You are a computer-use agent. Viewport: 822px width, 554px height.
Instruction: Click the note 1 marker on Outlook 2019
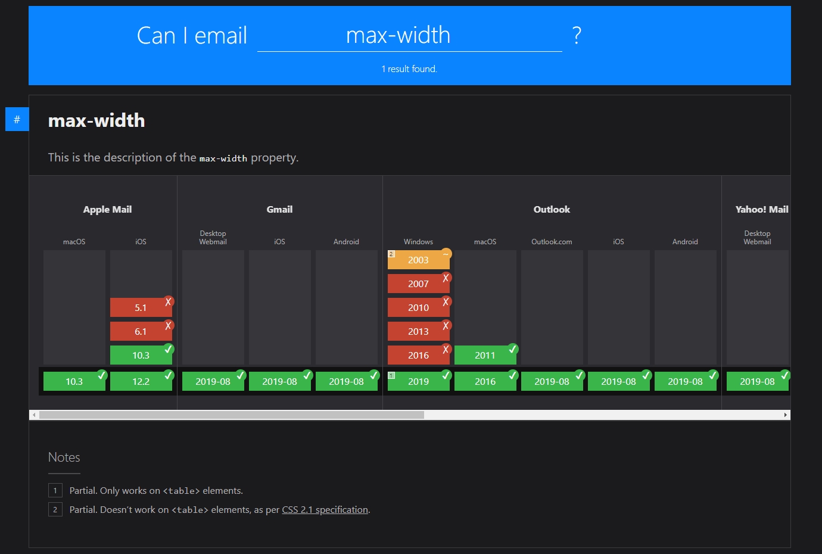click(391, 375)
